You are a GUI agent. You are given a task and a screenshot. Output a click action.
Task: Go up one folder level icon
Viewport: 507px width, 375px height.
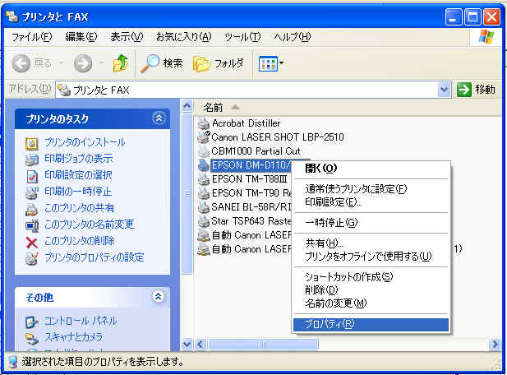[x=121, y=63]
